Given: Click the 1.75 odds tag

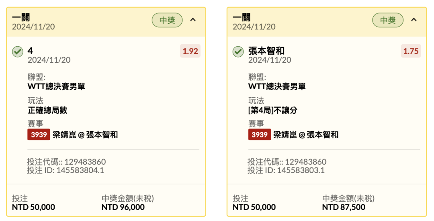Looking at the screenshot, I should 411,51.
